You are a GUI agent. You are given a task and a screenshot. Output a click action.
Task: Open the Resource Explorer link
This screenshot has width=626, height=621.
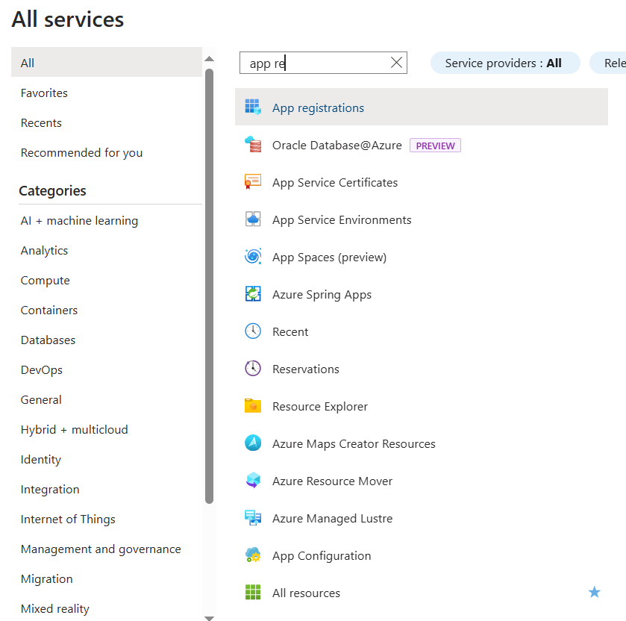320,407
